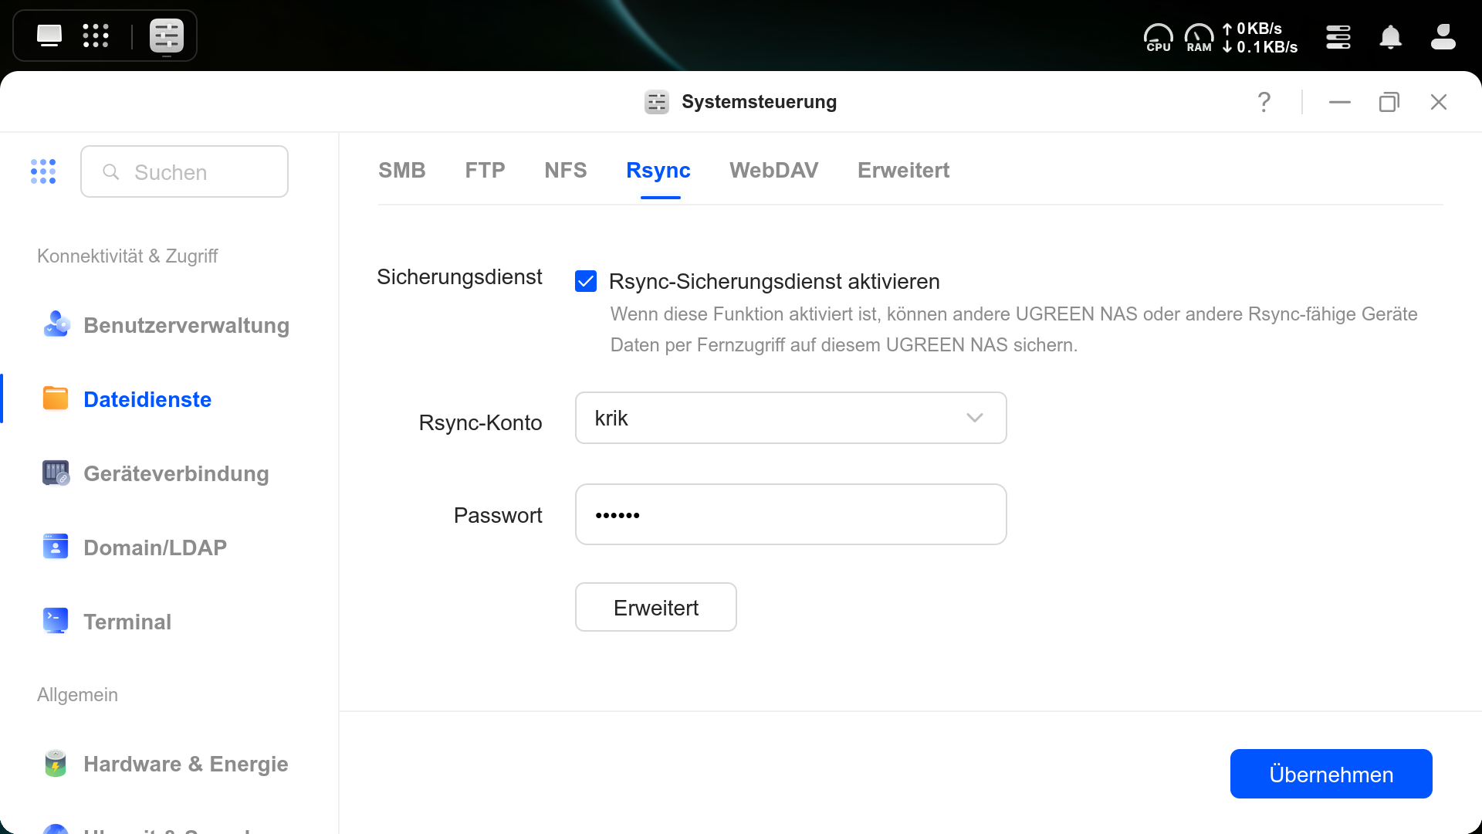Disable Rsync-Sicherungsdienst aktivieren checkbox
Viewport: 1482px width, 834px height.
pos(586,281)
